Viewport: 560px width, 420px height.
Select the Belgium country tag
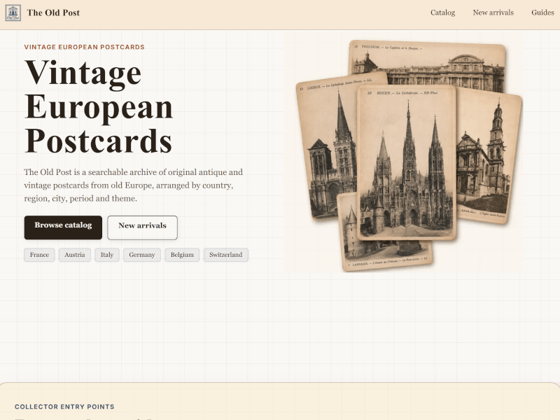[182, 255]
